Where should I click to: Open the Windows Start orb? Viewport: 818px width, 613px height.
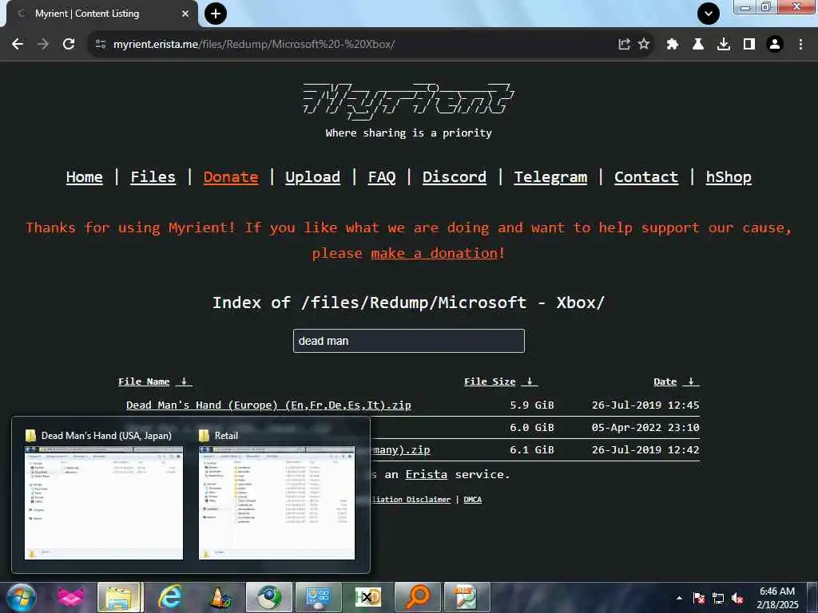point(22,597)
